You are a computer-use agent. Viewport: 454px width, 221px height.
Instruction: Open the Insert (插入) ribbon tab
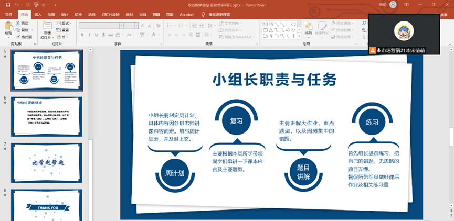coord(38,15)
